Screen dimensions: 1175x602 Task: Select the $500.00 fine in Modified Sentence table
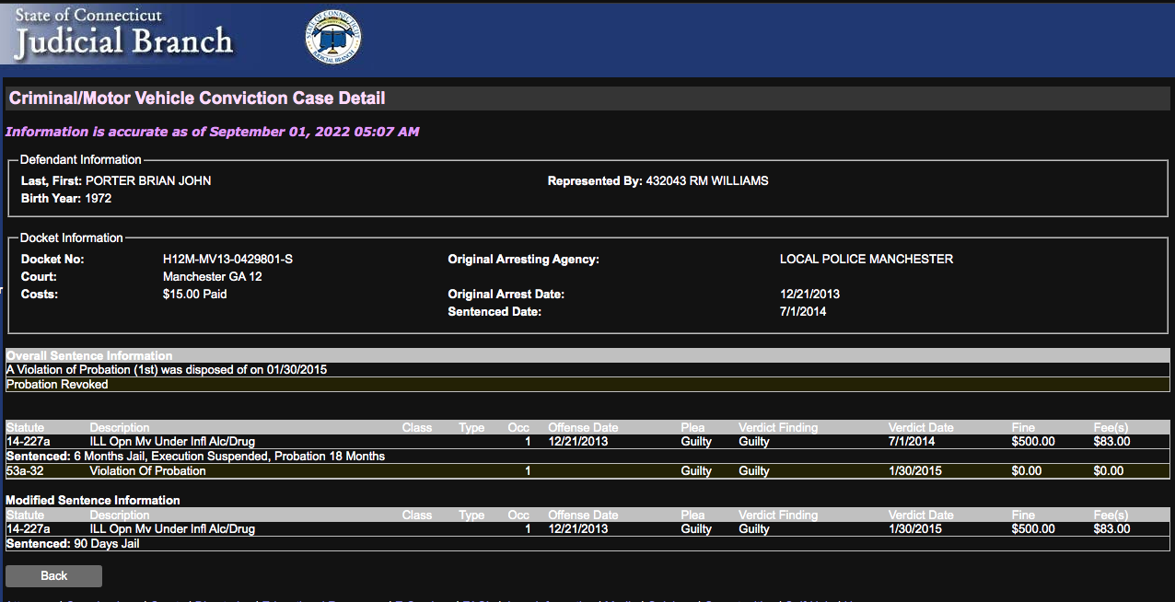pyautogui.click(x=1032, y=529)
